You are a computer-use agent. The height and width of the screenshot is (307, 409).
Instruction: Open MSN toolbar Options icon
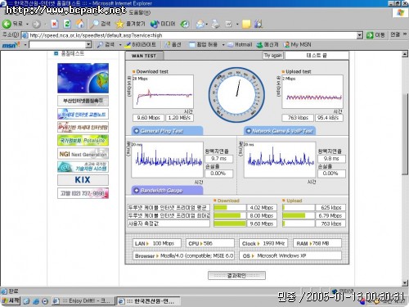tap(167, 44)
